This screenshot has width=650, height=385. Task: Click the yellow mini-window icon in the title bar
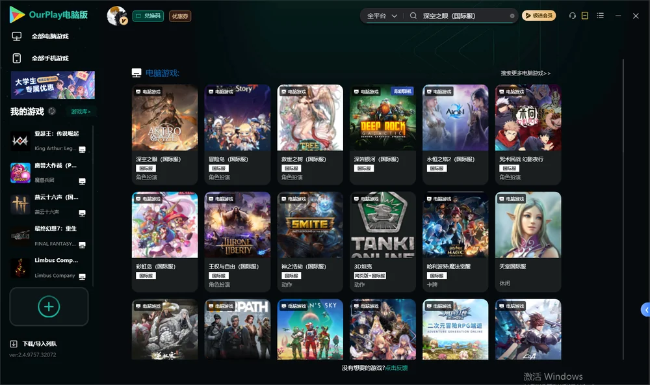point(584,16)
